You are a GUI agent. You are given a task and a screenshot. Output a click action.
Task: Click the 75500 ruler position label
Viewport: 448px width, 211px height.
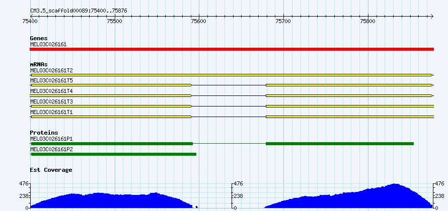(115, 21)
